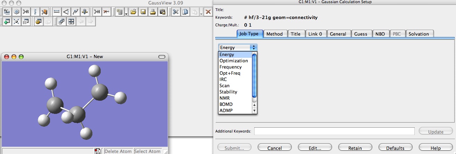Image resolution: width=456 pixels, height=154 pixels.
Task: Switch to the Job Type tab
Action: pos(250,34)
